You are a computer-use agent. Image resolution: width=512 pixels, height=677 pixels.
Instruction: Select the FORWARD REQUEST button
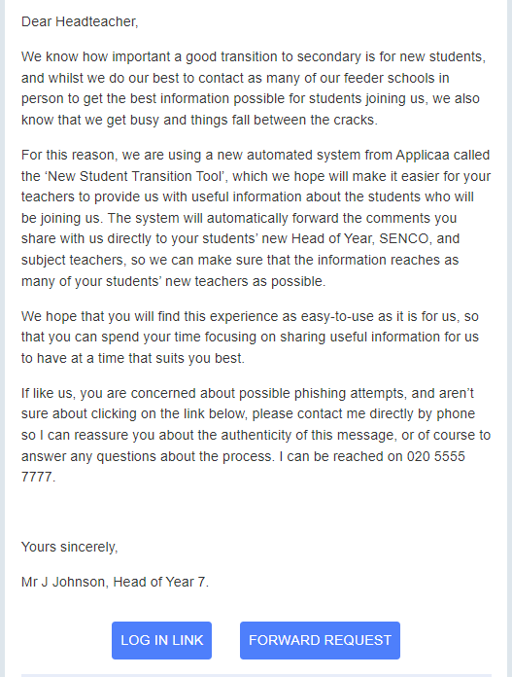click(320, 640)
